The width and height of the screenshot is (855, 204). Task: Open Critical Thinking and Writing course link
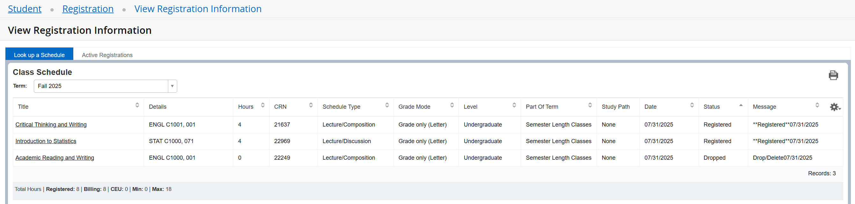(x=51, y=125)
